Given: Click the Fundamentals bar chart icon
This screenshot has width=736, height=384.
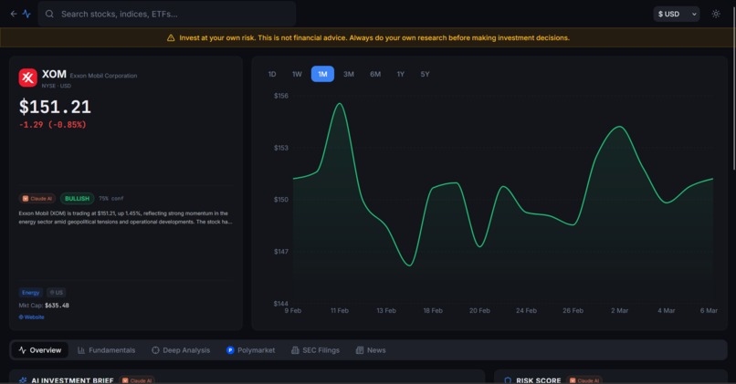Looking at the screenshot, I should (x=81, y=350).
